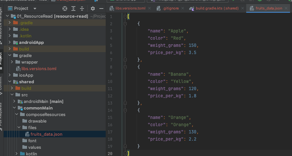
Task: Expand the iosApp folder
Action: click(x=10, y=75)
